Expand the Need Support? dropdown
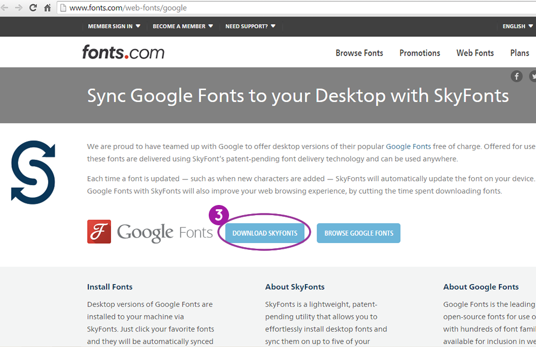 [250, 26]
